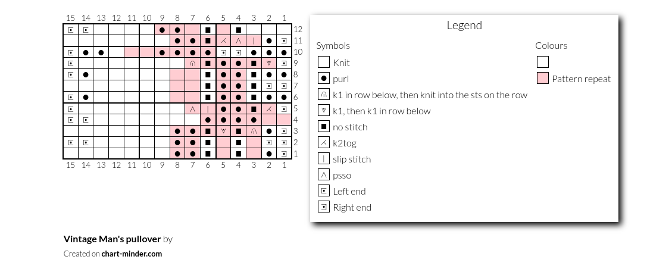Click the Colours section heading
672x272 pixels.
coord(551,45)
